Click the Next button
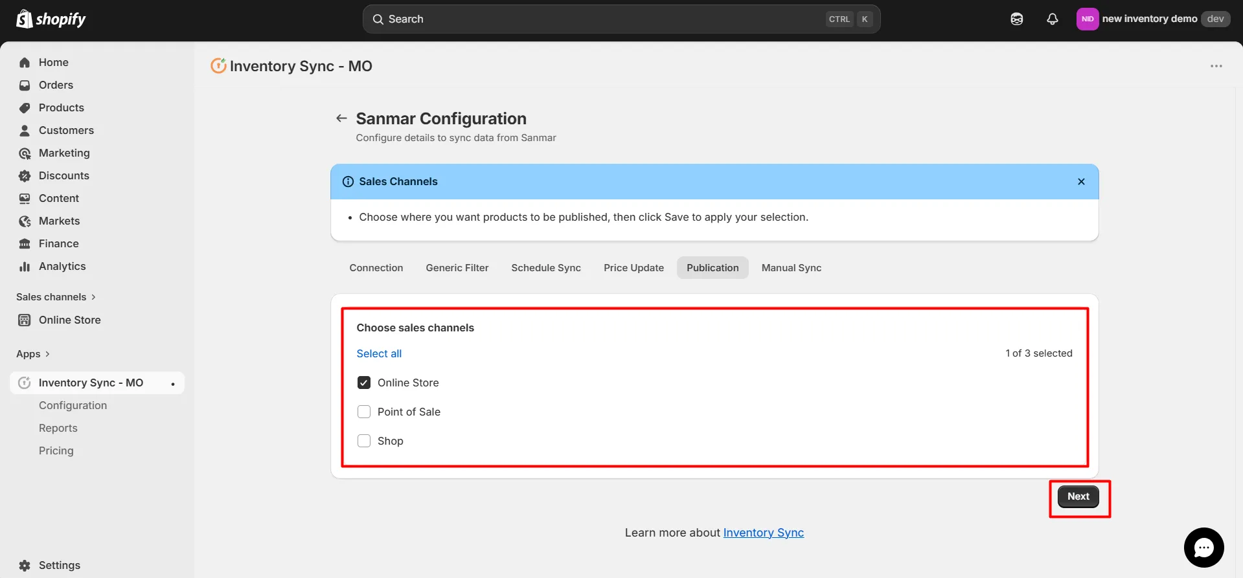The width and height of the screenshot is (1243, 578). coord(1078,496)
